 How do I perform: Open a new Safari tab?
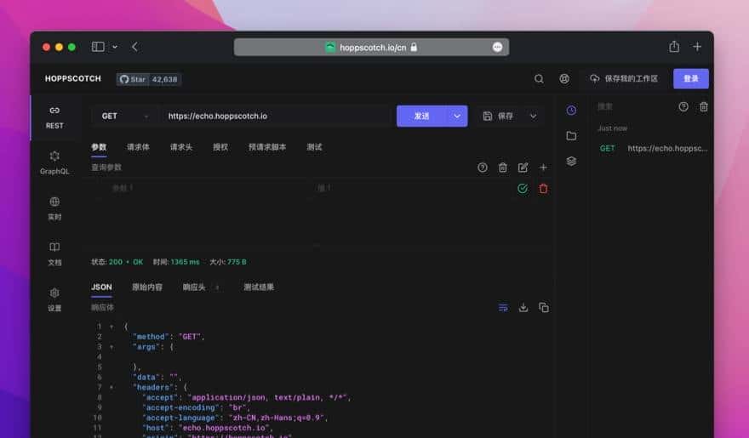(697, 46)
